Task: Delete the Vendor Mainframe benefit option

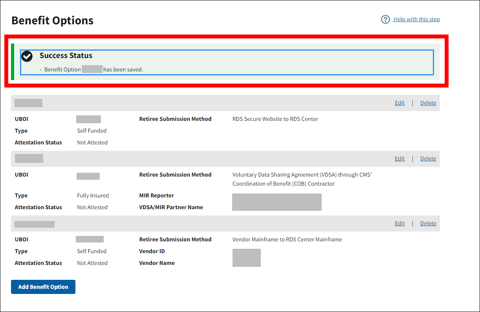Action: point(428,223)
